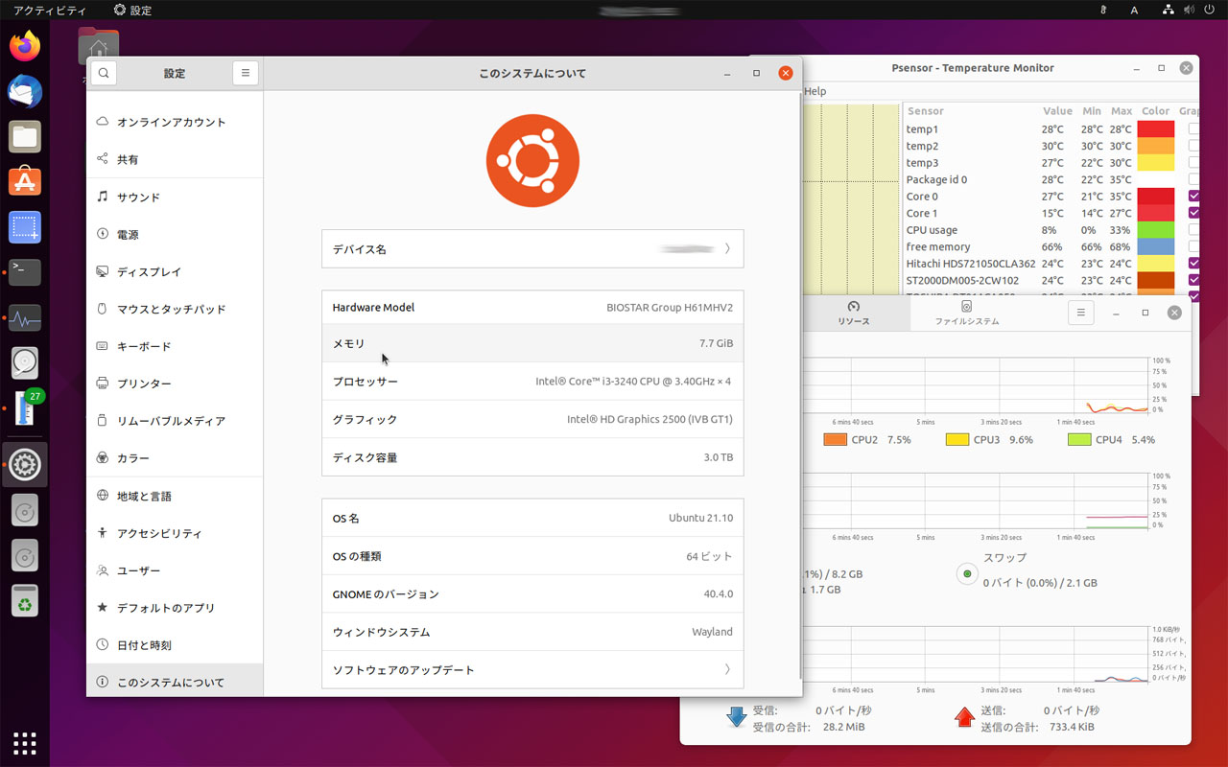
Task: Switch to ファイルシステム tab in System Monitor
Action: (967, 314)
